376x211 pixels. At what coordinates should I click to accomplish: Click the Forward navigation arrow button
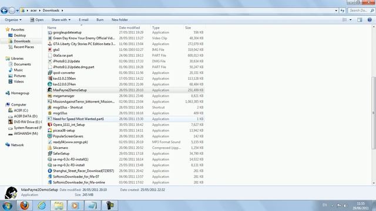click(12, 11)
